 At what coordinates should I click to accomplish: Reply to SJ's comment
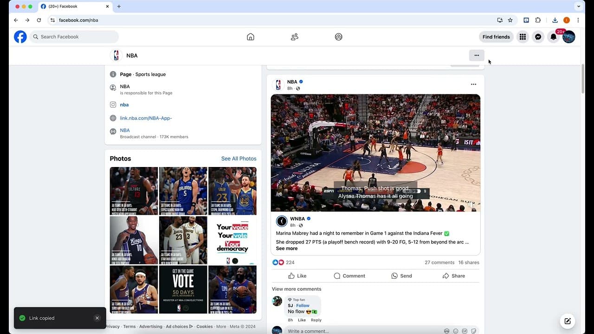pyautogui.click(x=316, y=320)
